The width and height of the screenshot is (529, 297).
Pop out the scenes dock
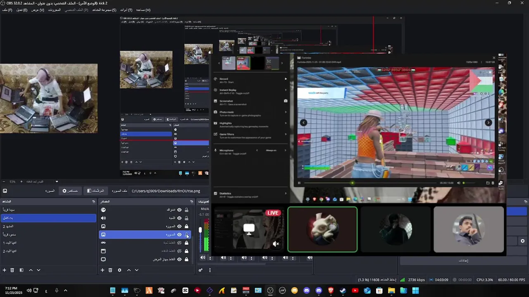(x=93, y=201)
